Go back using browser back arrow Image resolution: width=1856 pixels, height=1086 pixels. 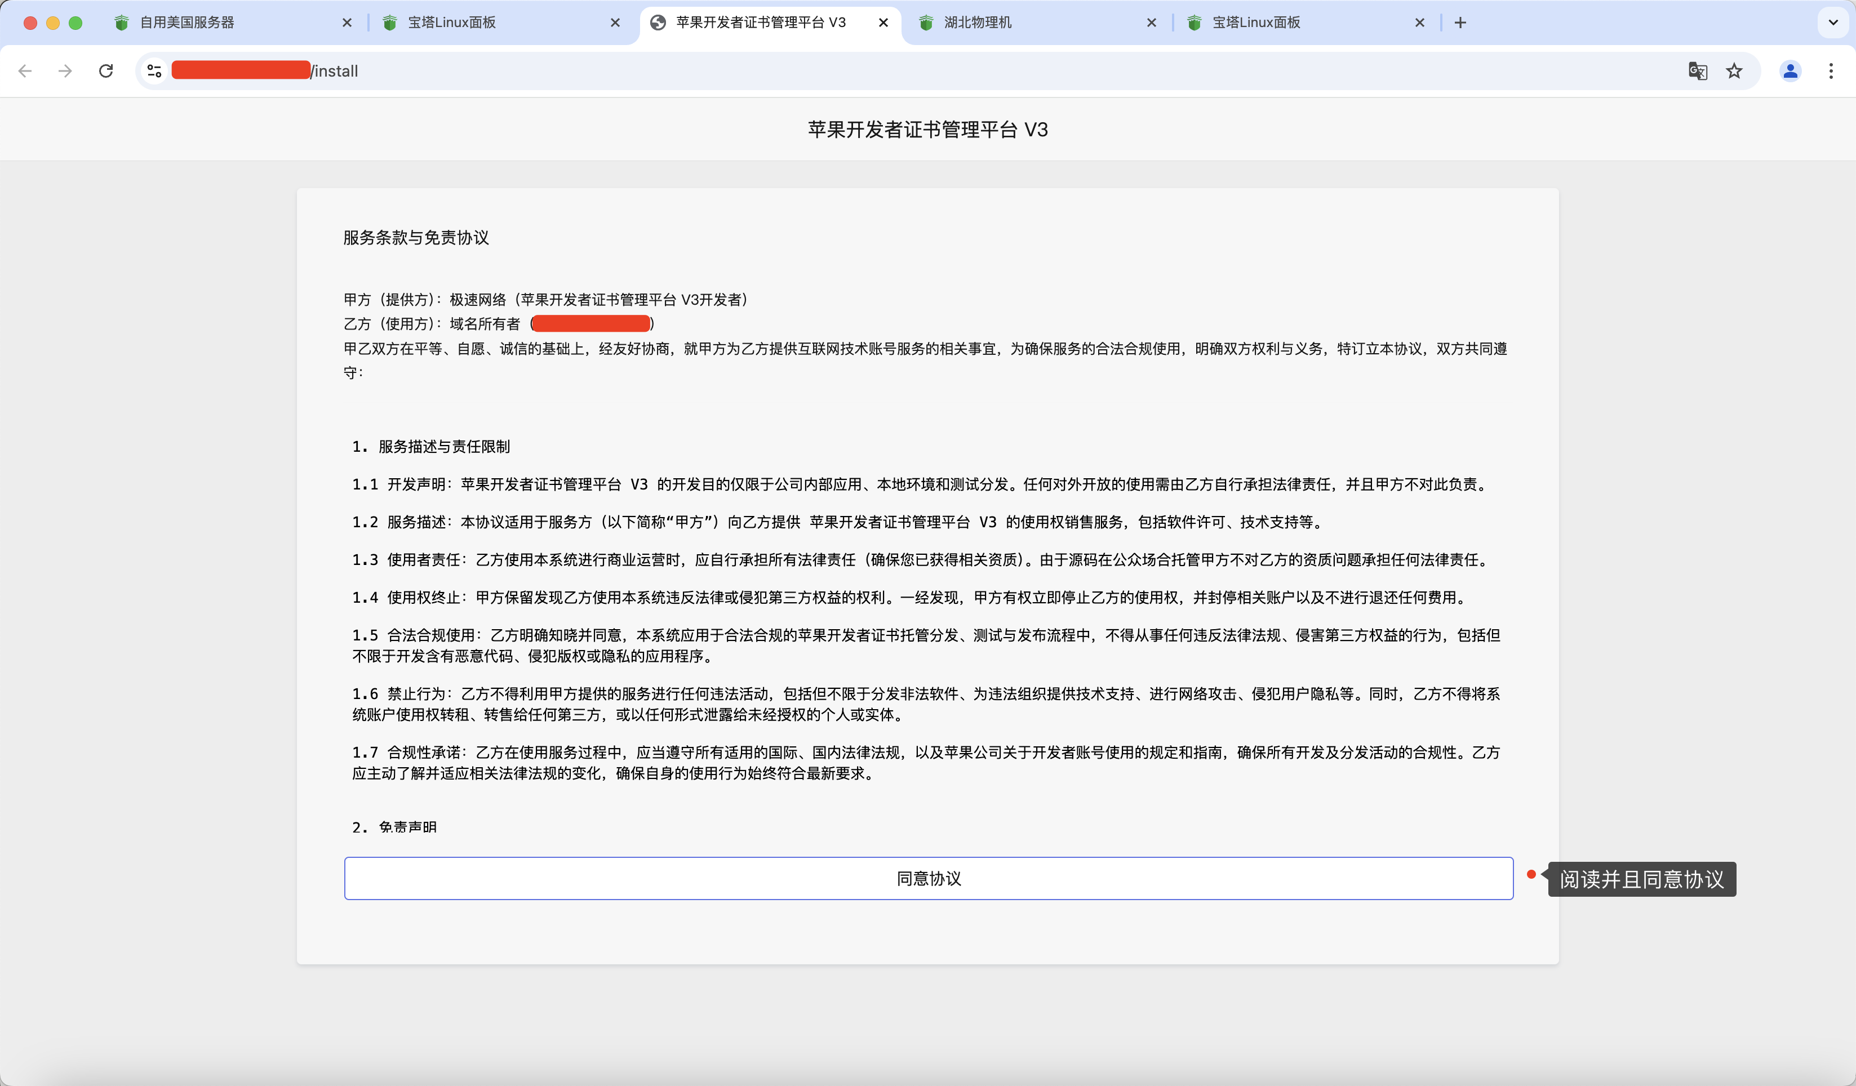coord(25,70)
